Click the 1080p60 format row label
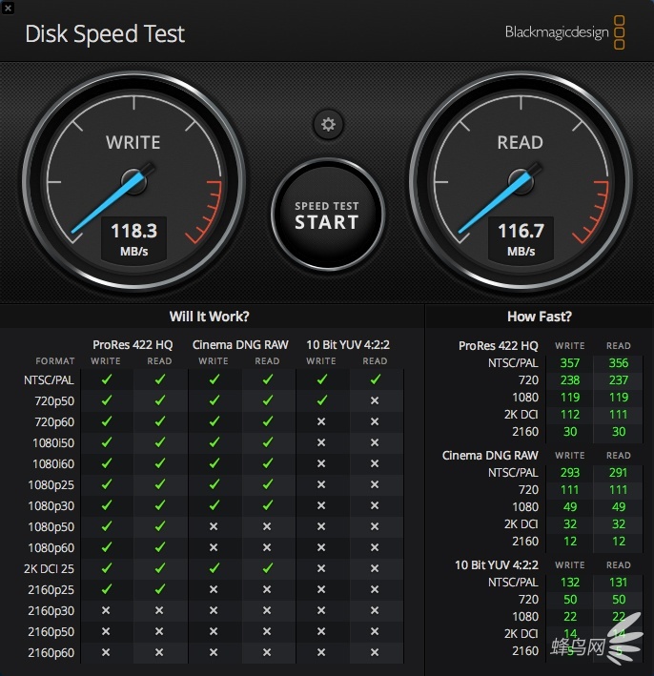 (x=51, y=548)
